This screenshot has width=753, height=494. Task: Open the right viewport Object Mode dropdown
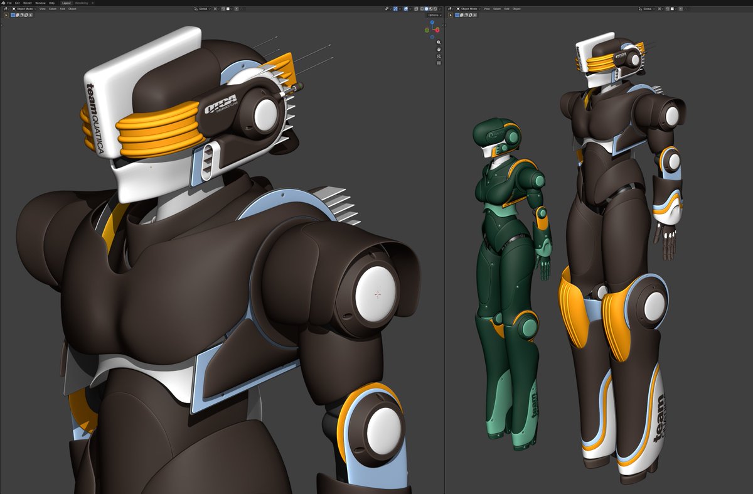click(x=468, y=9)
